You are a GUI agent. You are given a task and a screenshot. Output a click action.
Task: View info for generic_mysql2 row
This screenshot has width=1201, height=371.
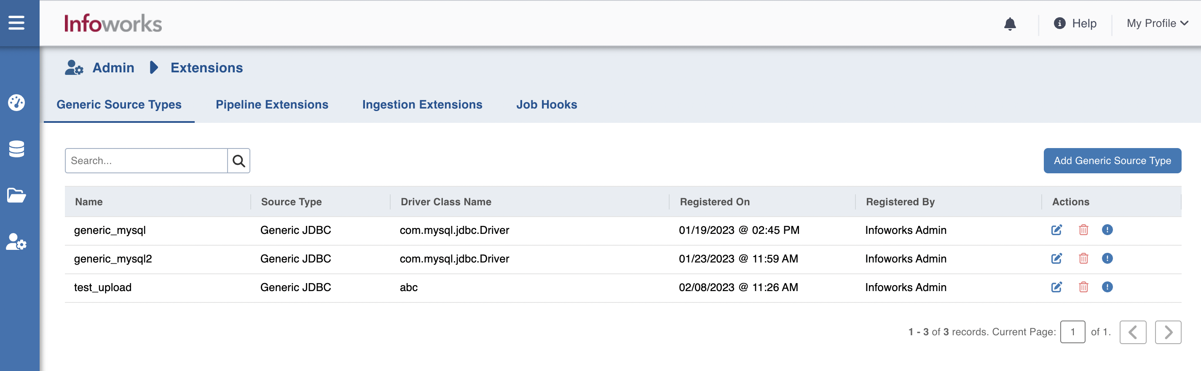pos(1107,258)
